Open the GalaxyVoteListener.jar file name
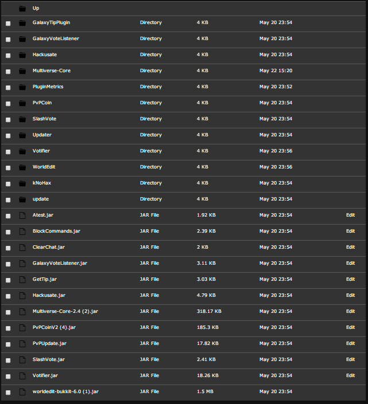This screenshot has height=404, width=368. point(60,263)
